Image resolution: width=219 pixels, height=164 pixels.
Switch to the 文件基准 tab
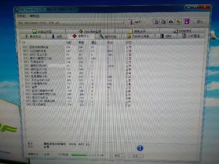pos(191,36)
